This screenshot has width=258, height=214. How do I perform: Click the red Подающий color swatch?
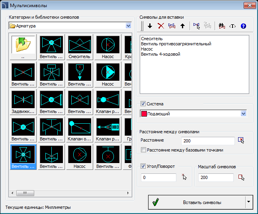144,114
